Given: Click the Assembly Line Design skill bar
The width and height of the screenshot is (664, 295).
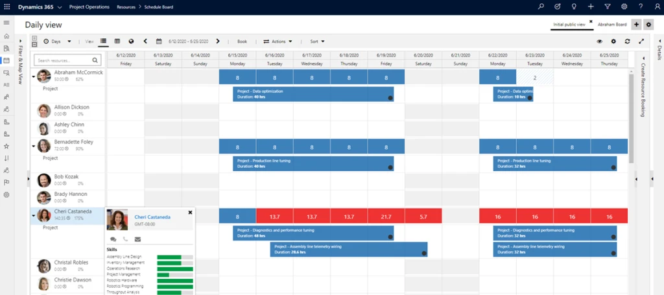Looking at the screenshot, I should point(175,257).
